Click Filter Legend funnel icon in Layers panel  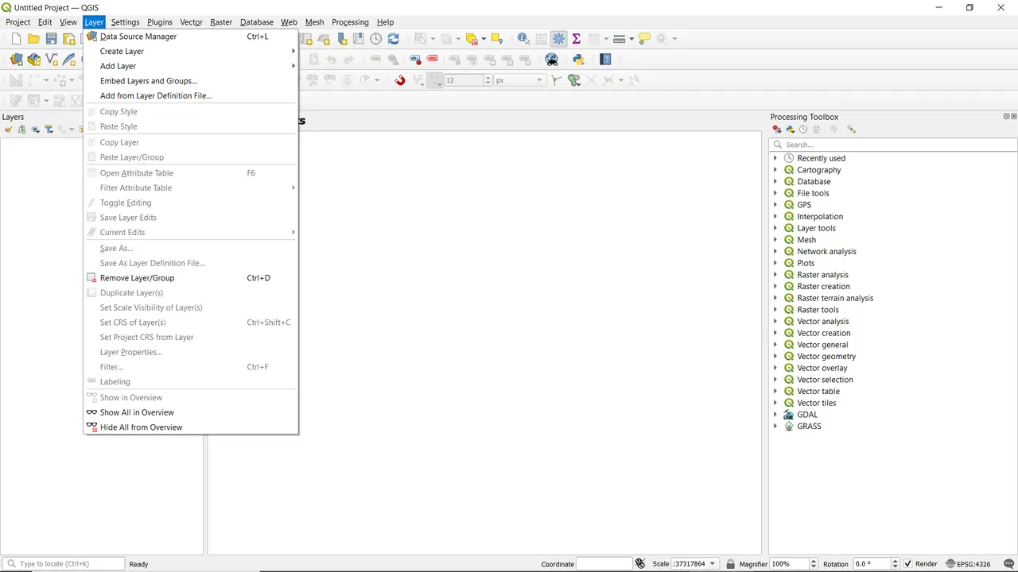[49, 129]
